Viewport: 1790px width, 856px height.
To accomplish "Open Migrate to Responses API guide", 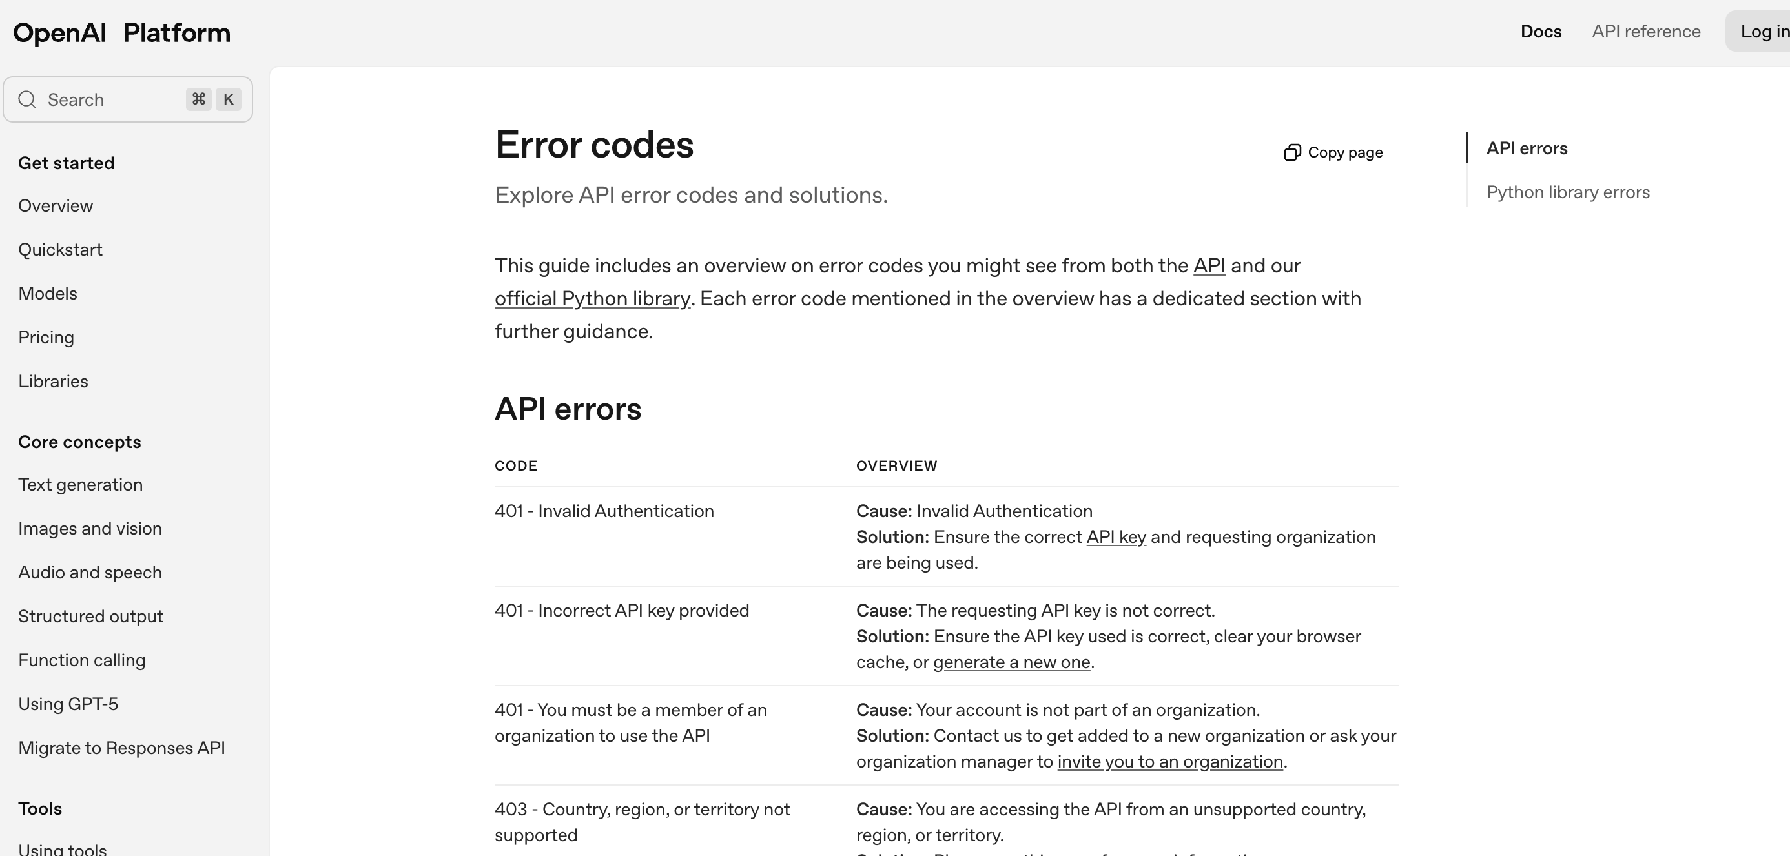I will (121, 747).
